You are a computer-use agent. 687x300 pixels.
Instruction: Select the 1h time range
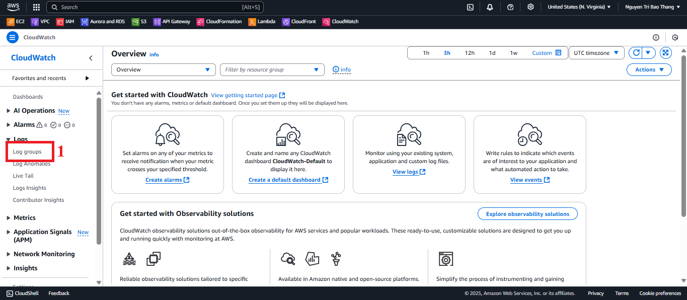426,53
